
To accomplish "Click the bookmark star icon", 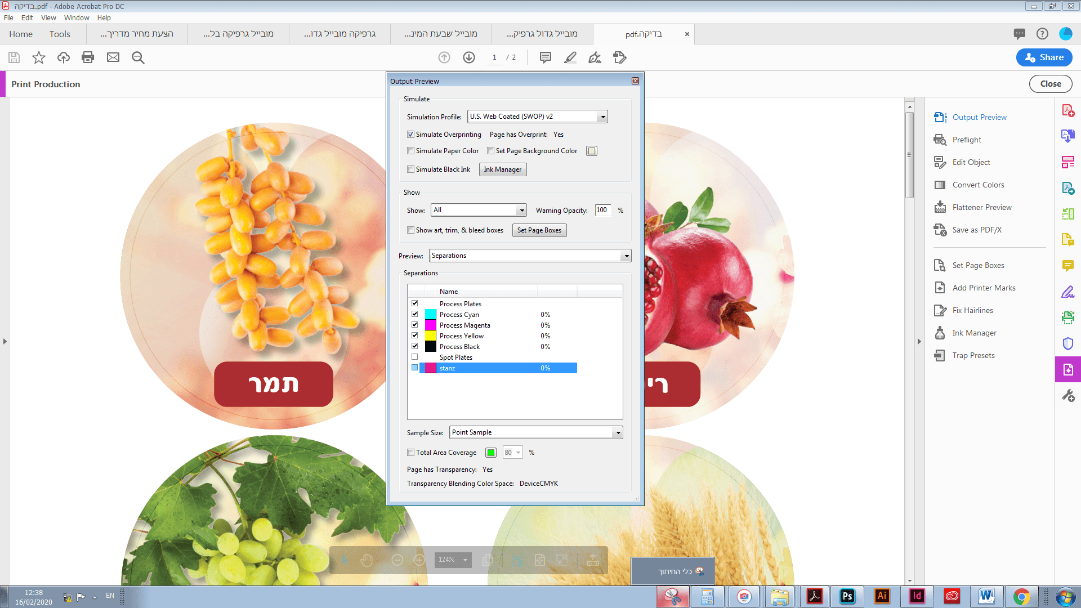I will point(39,57).
